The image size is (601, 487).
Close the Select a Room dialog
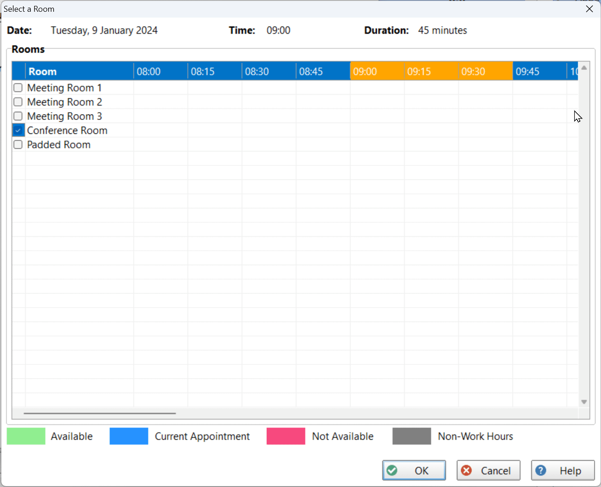589,9
